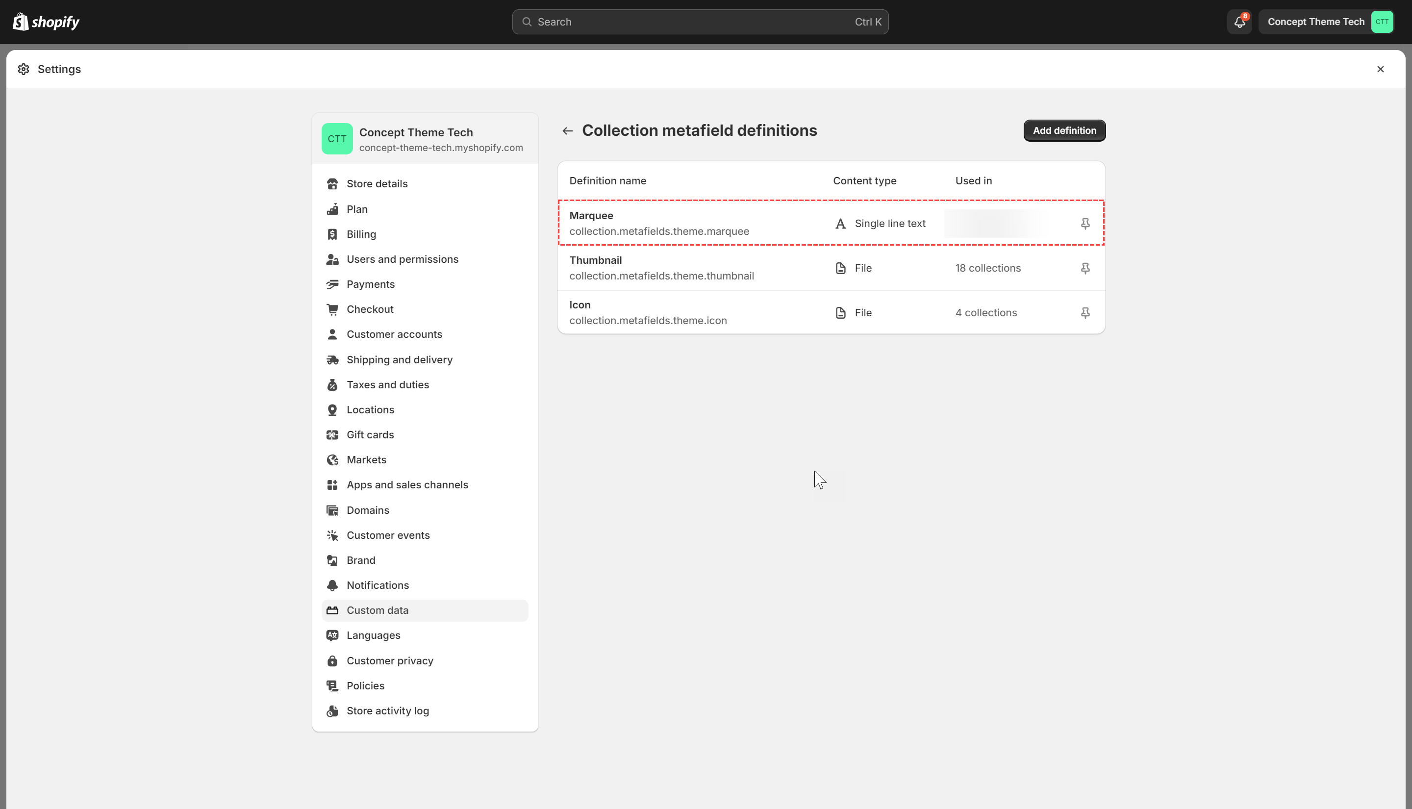Select Brand settings
This screenshot has width=1412, height=809.
(425, 560)
